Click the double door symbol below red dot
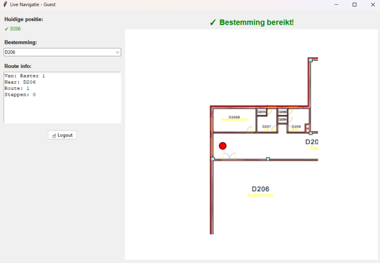The width and height of the screenshot is (380, 263). (229, 156)
